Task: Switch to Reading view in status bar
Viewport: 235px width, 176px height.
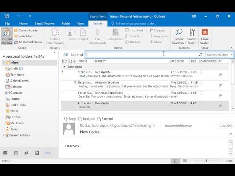Action: click(x=185, y=161)
